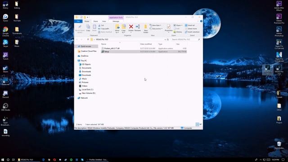Click Paste shortcut in Clipboard group
This screenshot has height=162, width=288.
pos(105,32)
